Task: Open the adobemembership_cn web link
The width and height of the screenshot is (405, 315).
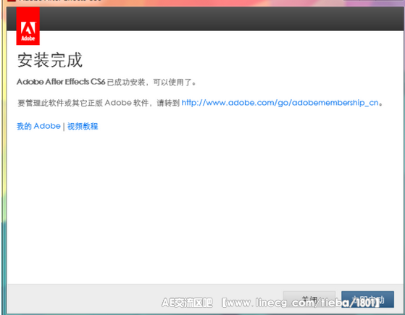Action: pyautogui.click(x=280, y=103)
